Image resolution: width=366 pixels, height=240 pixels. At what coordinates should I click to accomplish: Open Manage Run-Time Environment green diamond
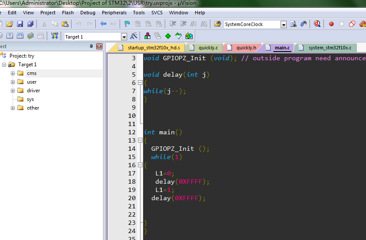(x=168, y=36)
